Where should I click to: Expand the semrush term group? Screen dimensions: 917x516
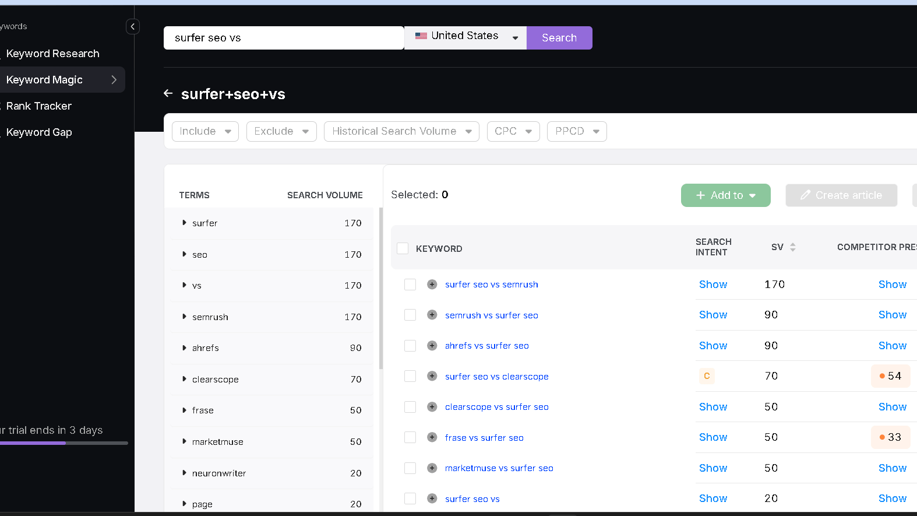pos(184,317)
